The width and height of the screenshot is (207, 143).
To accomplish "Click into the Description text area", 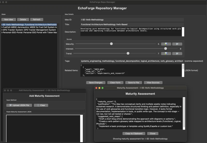I will click(131, 32).
